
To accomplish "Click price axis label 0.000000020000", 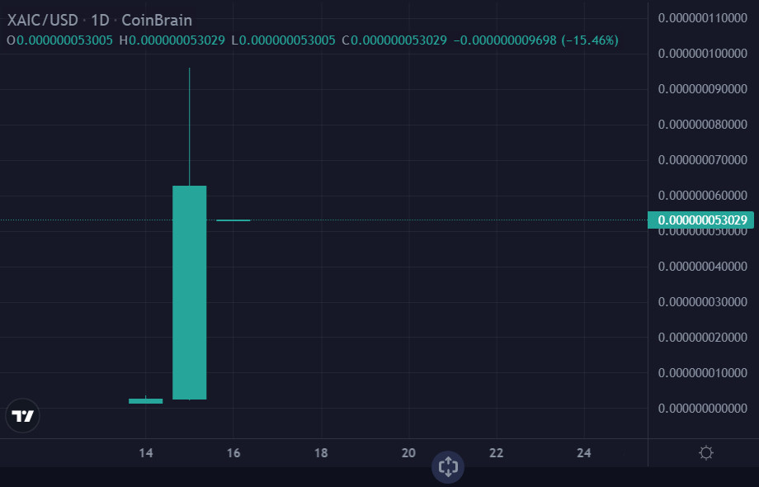I will pos(702,338).
